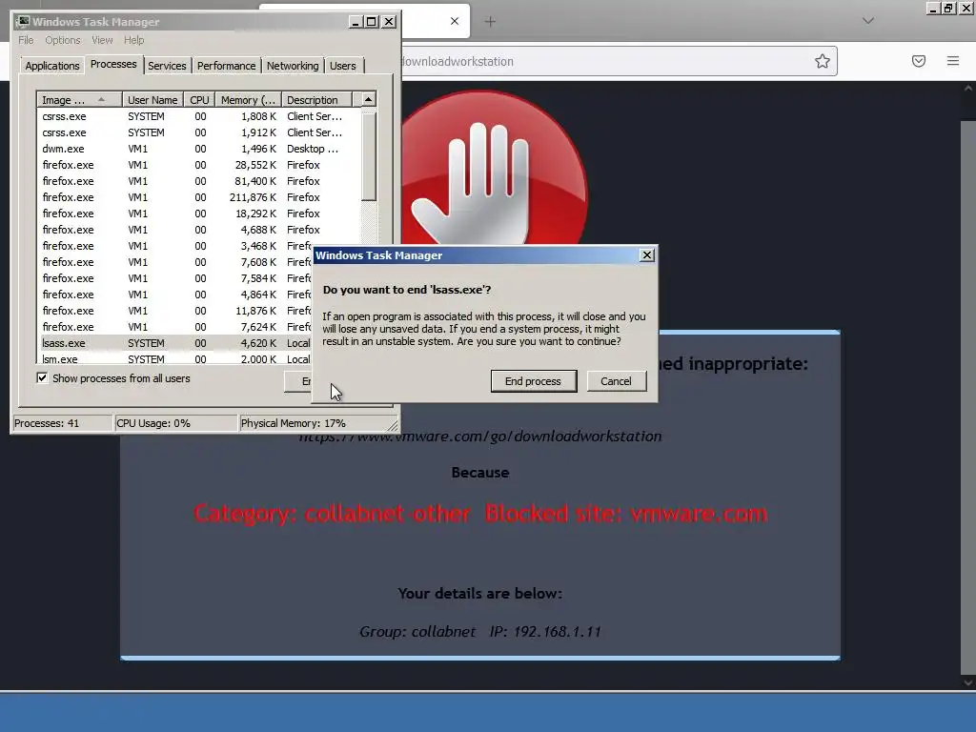The height and width of the screenshot is (732, 976).
Task: Select the dwm.exe process row
Action: (198, 149)
